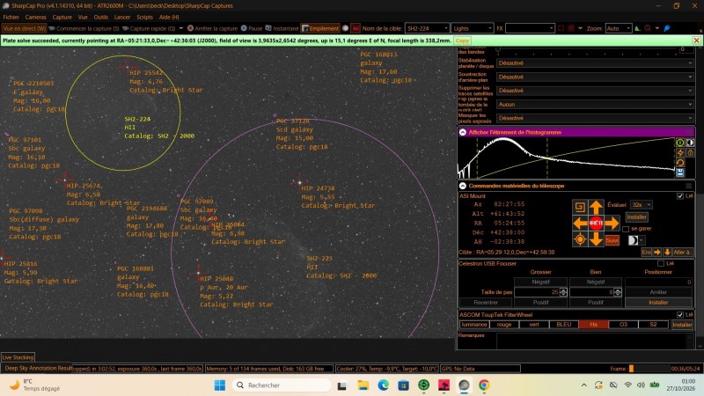
Task: Start the spiral search pattern icon
Action: [x=580, y=207]
